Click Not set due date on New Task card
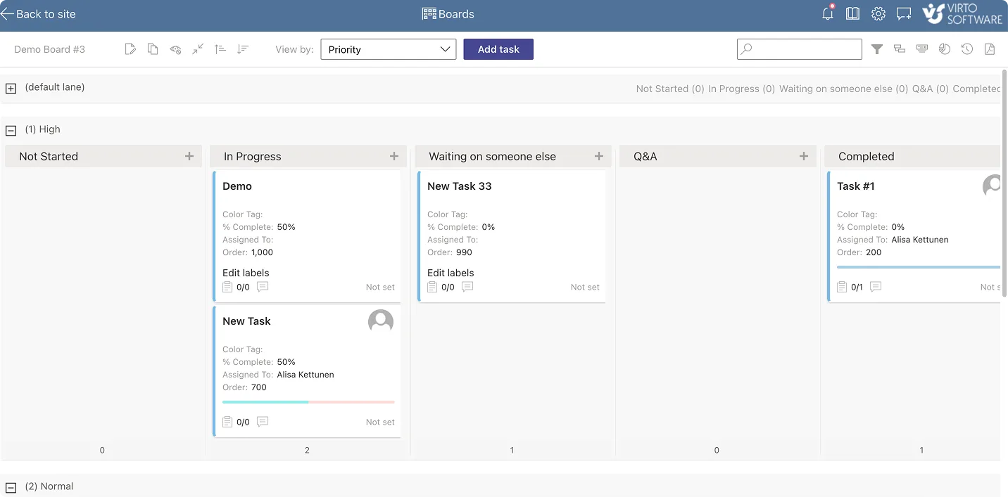The width and height of the screenshot is (1008, 497). 380,422
